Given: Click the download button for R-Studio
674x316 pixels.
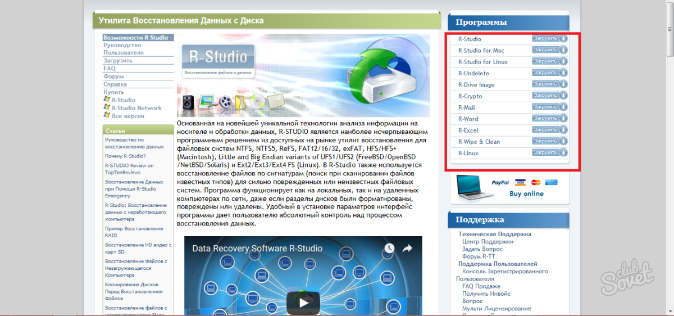Looking at the screenshot, I should [550, 39].
